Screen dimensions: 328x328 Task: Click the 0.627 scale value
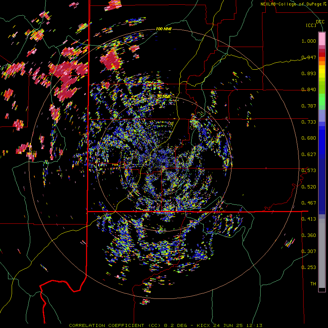(x=309, y=155)
